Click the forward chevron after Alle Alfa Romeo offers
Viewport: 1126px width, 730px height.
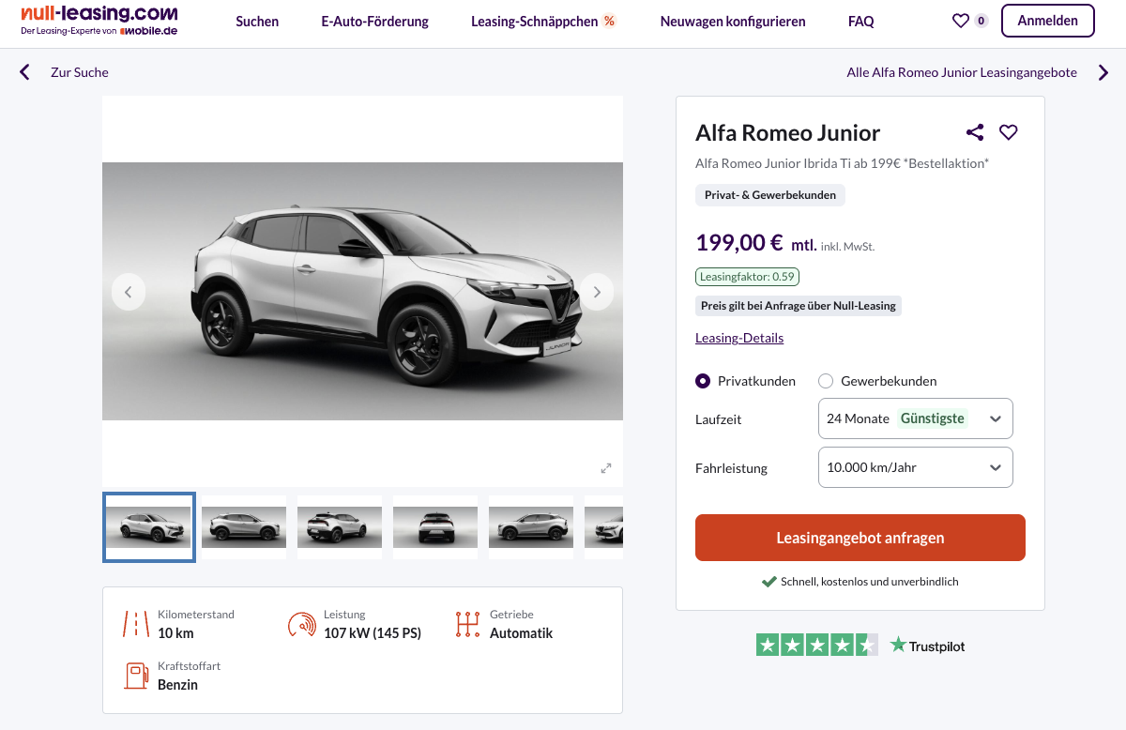1103,72
